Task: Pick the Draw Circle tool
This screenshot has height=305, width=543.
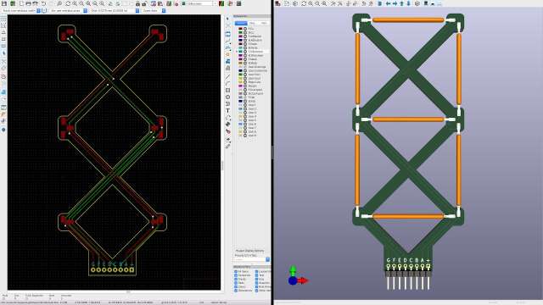Action: pyautogui.click(x=227, y=97)
